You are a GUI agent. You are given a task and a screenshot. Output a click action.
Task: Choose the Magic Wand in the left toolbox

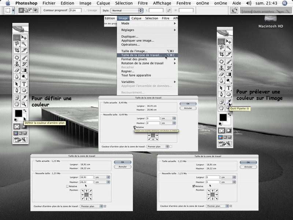point(24,44)
